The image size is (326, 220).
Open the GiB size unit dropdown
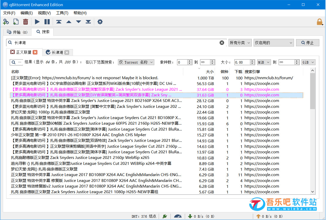coord(309,62)
